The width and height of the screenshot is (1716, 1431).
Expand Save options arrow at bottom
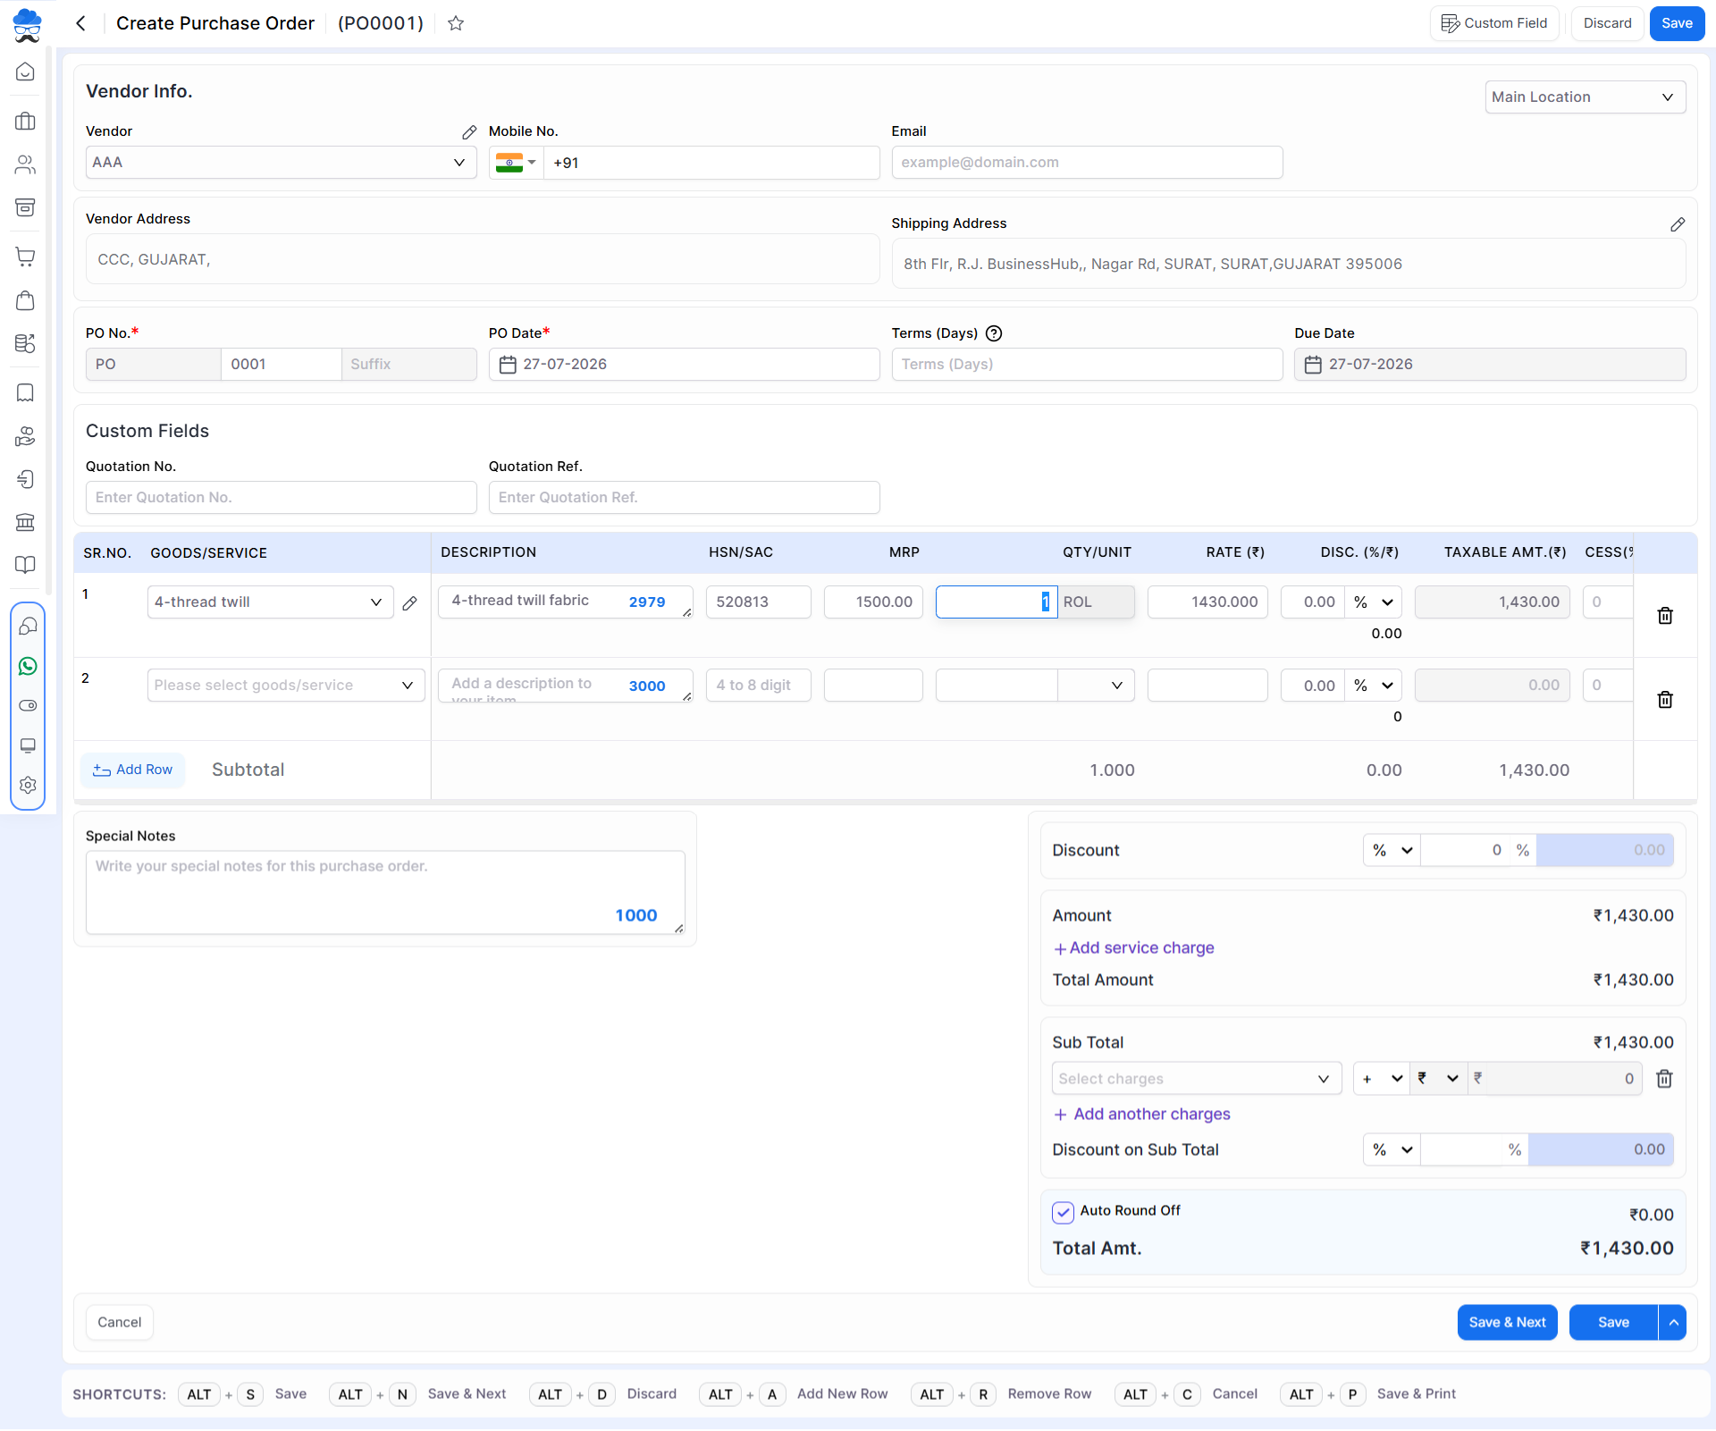click(1673, 1323)
